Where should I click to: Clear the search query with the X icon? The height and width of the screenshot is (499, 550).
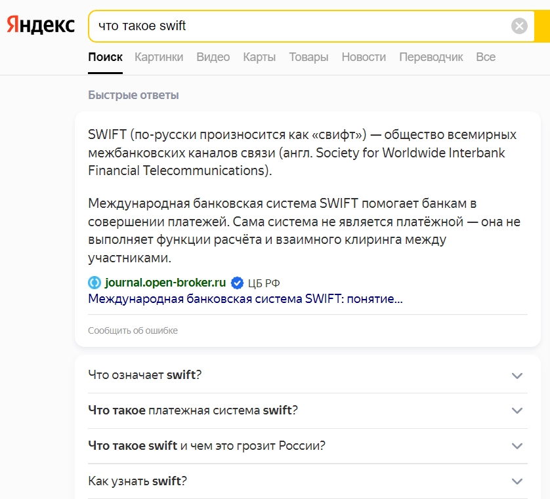point(518,26)
